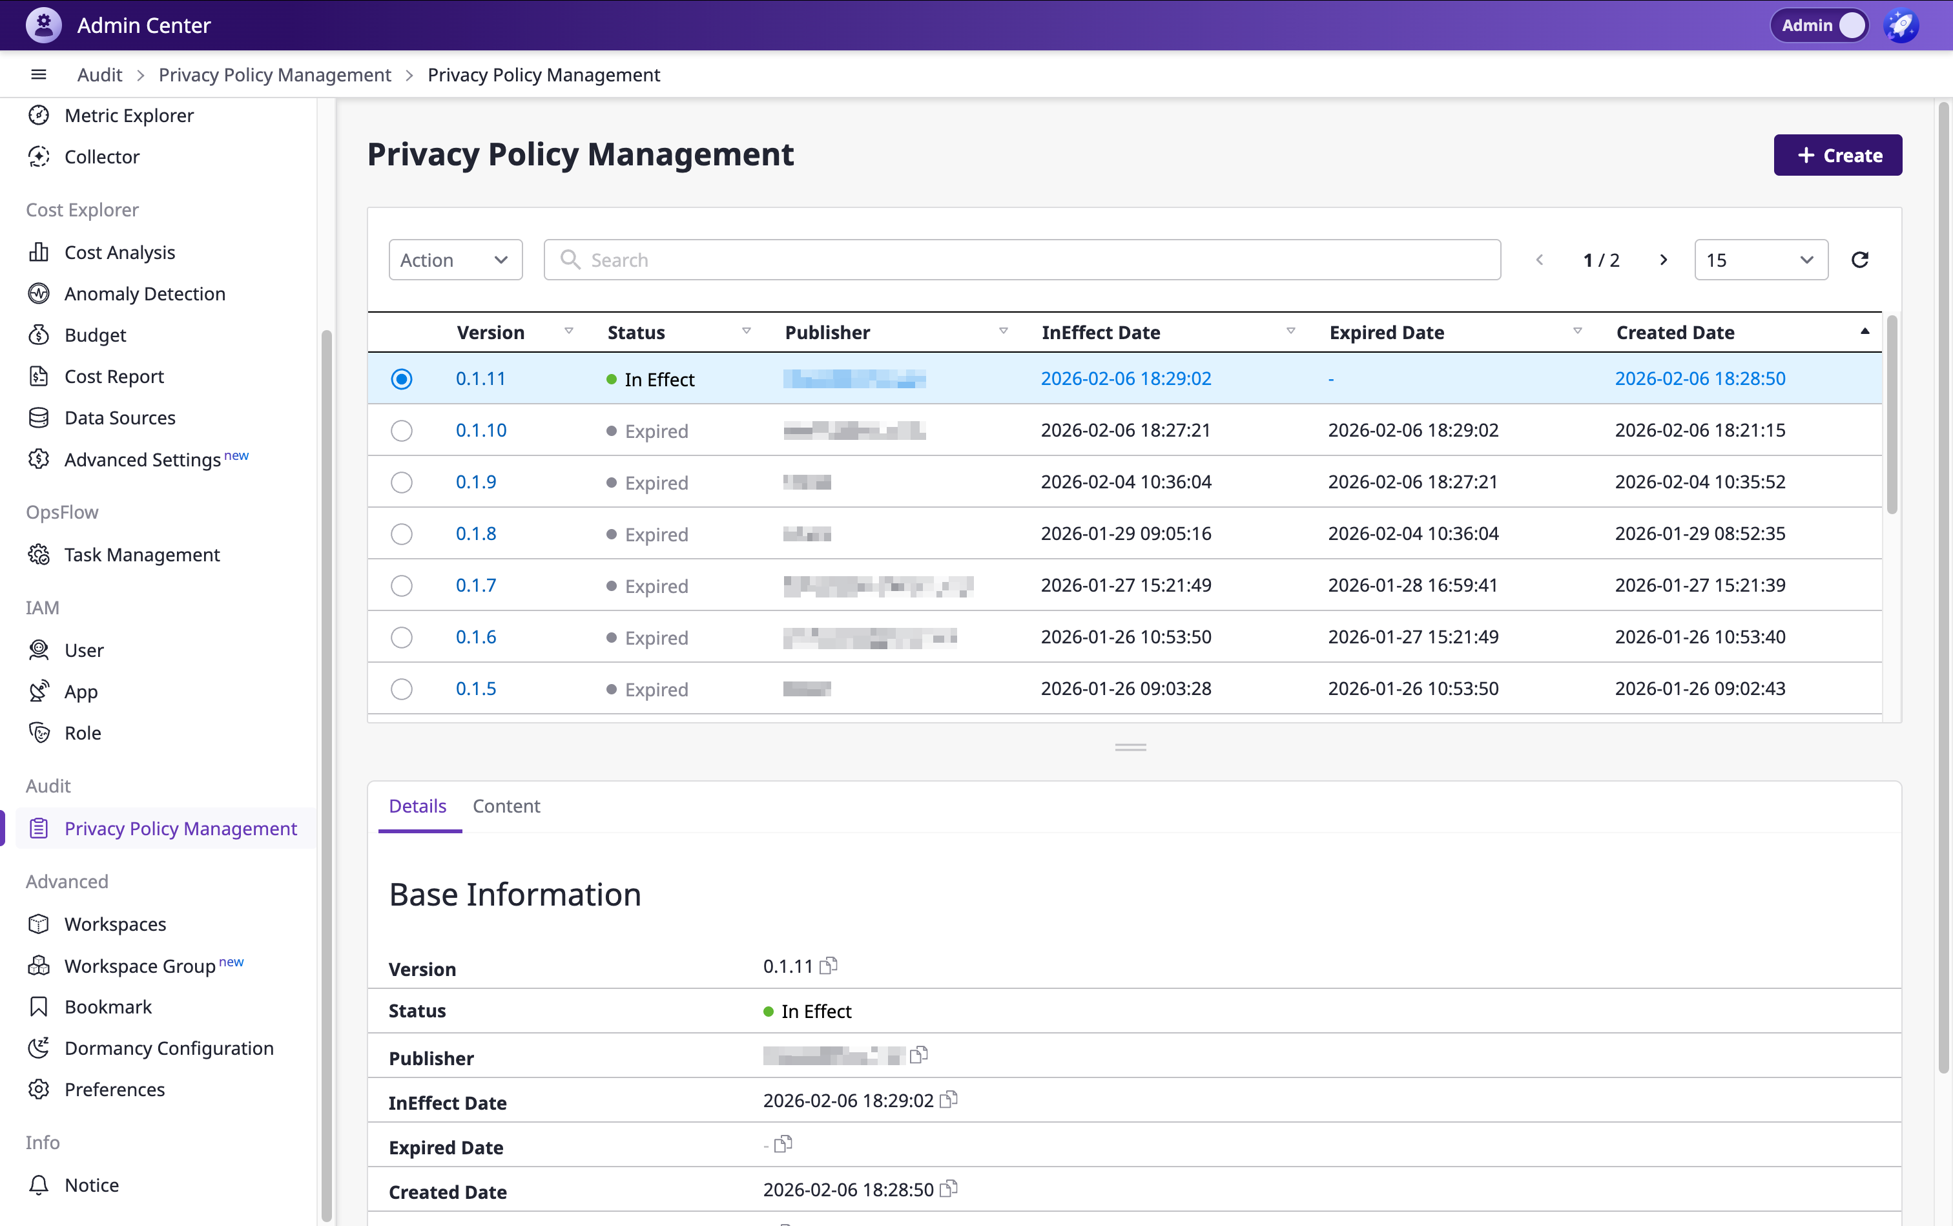
Task: Open Anomaly Detection from sidebar
Action: pos(144,293)
